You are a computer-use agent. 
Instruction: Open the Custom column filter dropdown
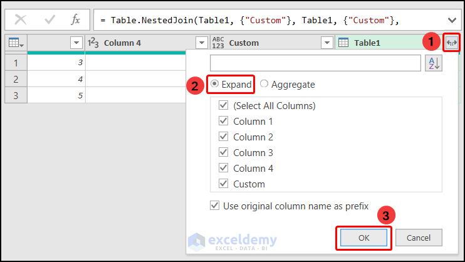coord(327,43)
